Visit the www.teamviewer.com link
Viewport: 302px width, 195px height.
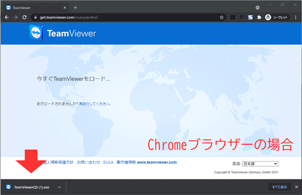click(x=157, y=162)
